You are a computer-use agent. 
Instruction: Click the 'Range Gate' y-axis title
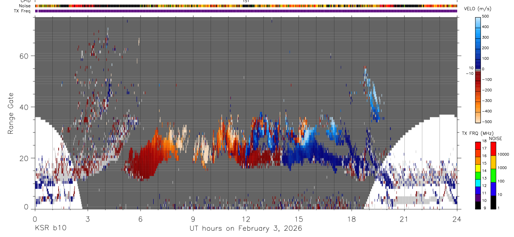pos(11,113)
